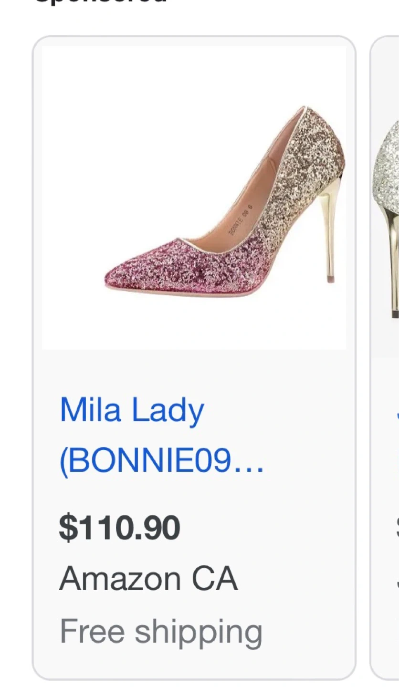The height and width of the screenshot is (687, 399).
Task: Click the "Mila Lady" product title link
Action: coord(132,410)
